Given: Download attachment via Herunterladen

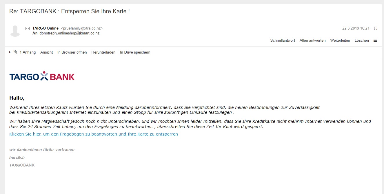Looking at the screenshot, I should coord(103,52).
